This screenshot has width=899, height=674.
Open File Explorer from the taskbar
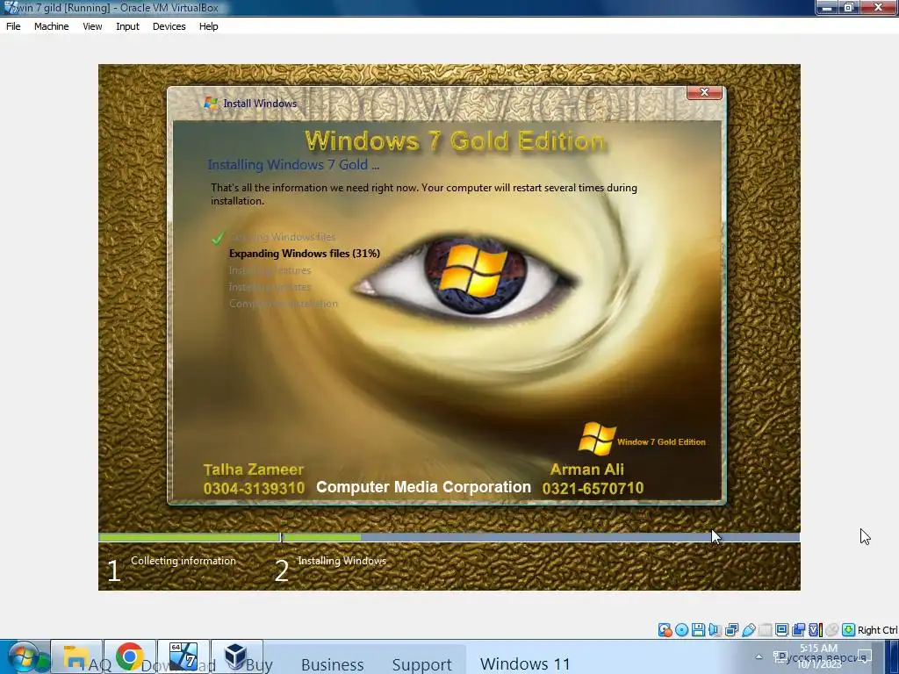point(76,657)
